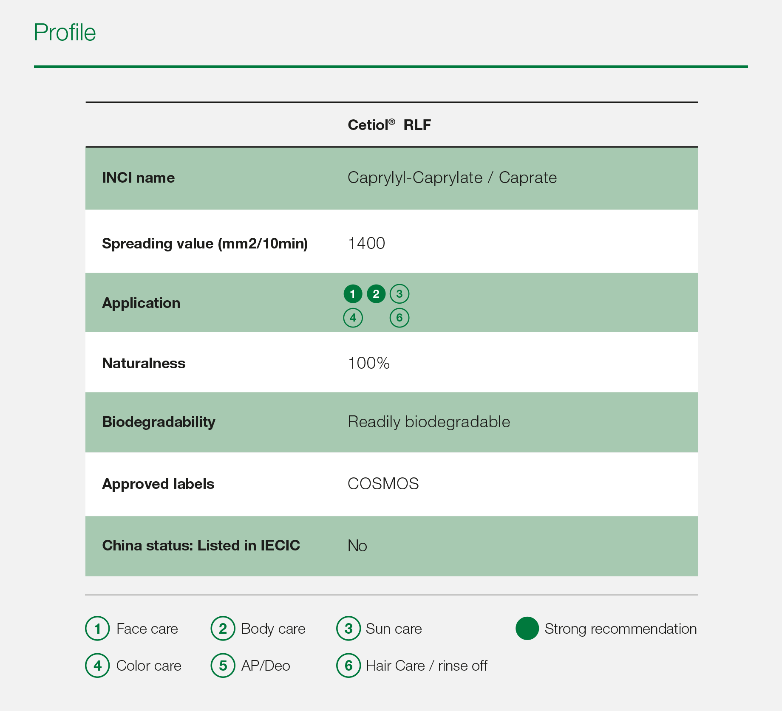
Task: Click the legend icon 3 beside Sun care
Action: click(348, 629)
